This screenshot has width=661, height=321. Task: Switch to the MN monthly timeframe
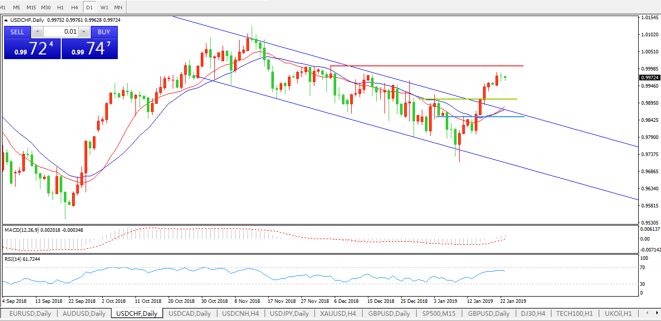tap(118, 7)
